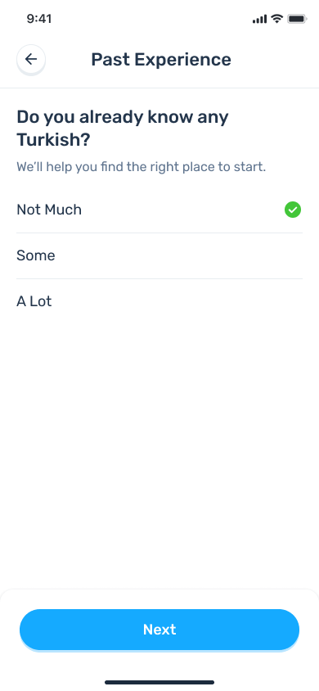Choose the Not Much option
This screenshot has width=319, height=691.
pos(159,210)
